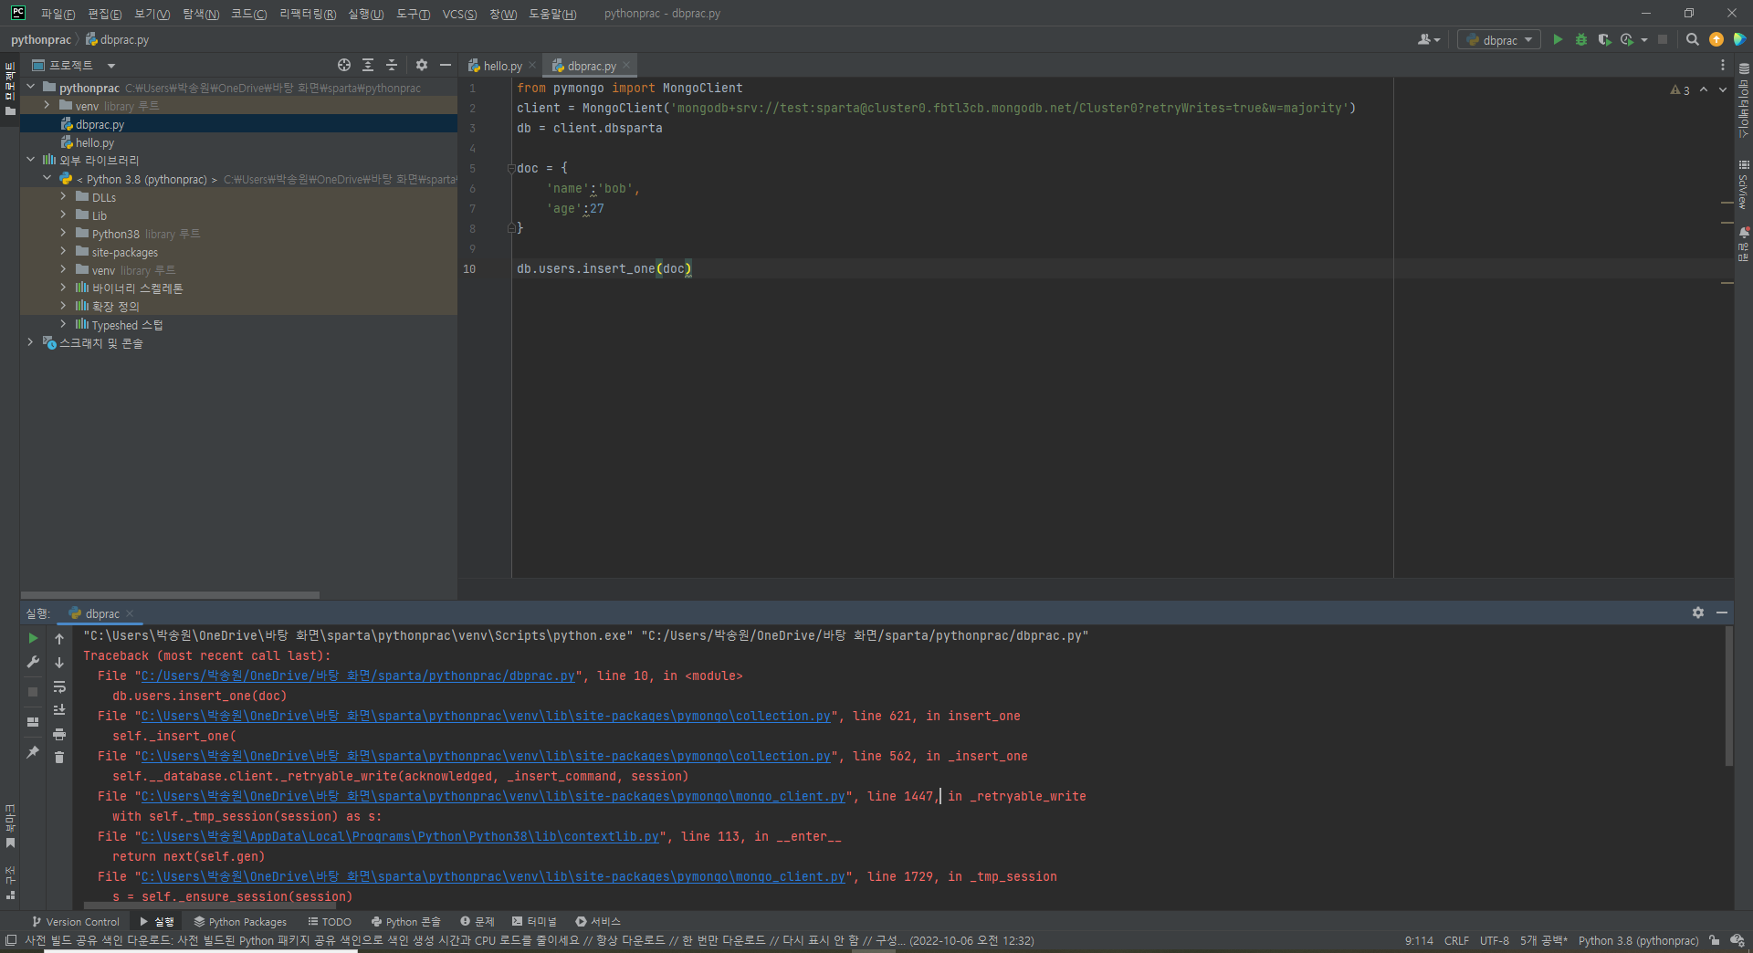This screenshot has height=953, width=1753.
Task: Collapse the pythonprac root folder
Action: coord(31,87)
